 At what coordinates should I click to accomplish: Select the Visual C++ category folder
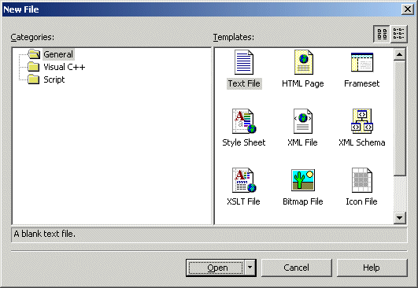click(x=57, y=67)
